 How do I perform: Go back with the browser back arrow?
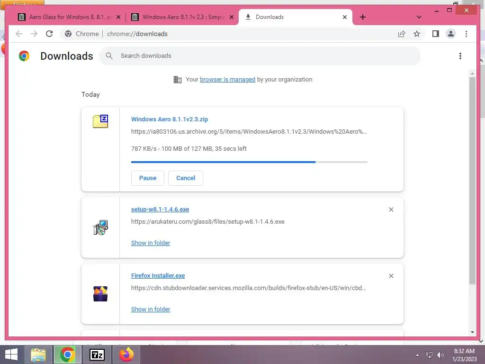pos(19,34)
